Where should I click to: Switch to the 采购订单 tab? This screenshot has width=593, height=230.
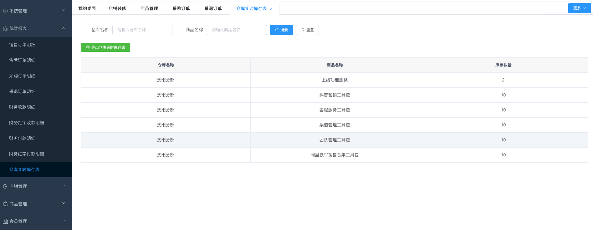click(181, 8)
